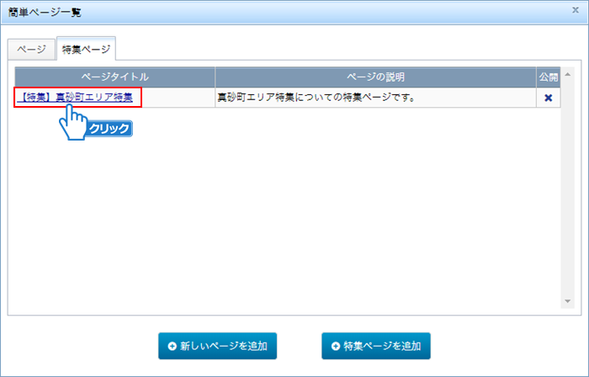The width and height of the screenshot is (589, 377).
Task: Click the list scrollbar up arrow
Action: [567, 76]
